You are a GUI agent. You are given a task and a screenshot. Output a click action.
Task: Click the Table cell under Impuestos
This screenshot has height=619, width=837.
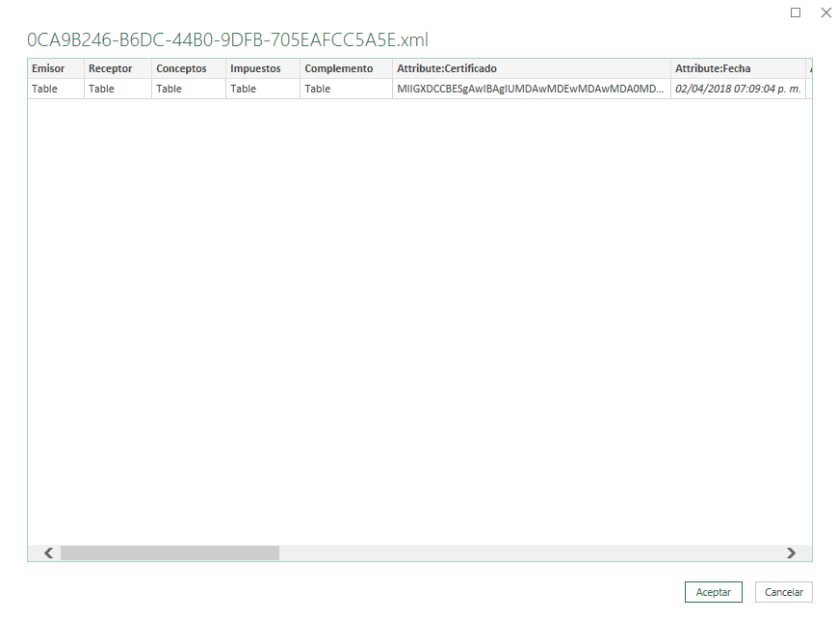click(263, 89)
